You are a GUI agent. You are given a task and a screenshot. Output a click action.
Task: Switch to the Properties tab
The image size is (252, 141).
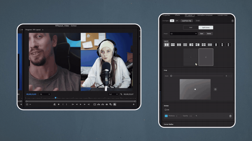click(166, 15)
